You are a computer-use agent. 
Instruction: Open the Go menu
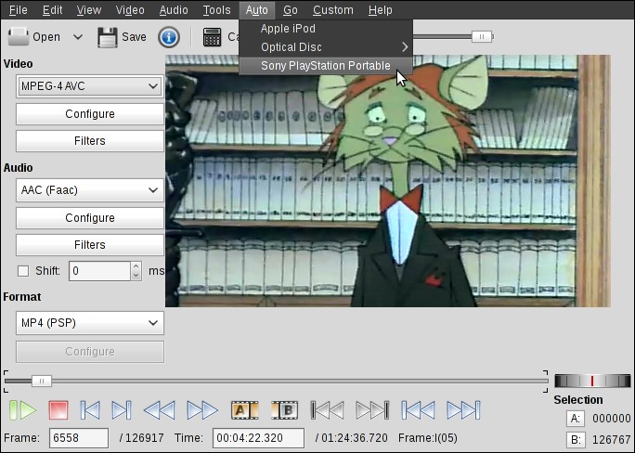click(290, 9)
